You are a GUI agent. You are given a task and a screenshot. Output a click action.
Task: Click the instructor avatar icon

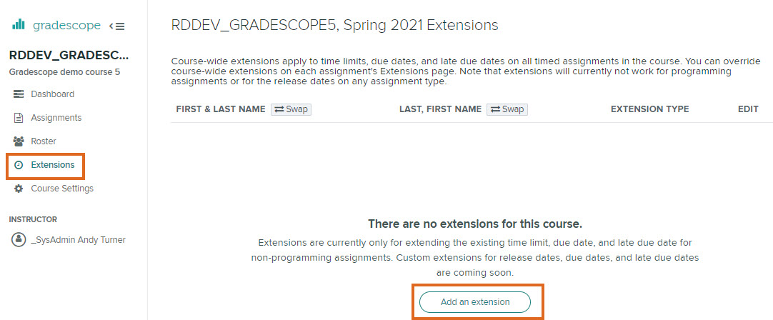coord(19,240)
